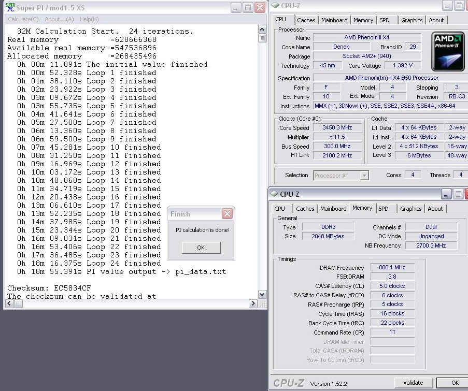Click the DRAM Frequency value 800.1 MHz

(392, 268)
